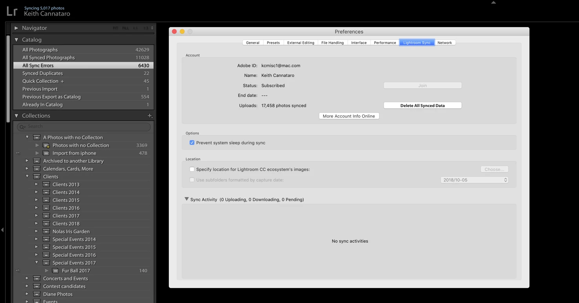Click the add collection plus icon
This screenshot has width=579, height=303.
pos(150,116)
